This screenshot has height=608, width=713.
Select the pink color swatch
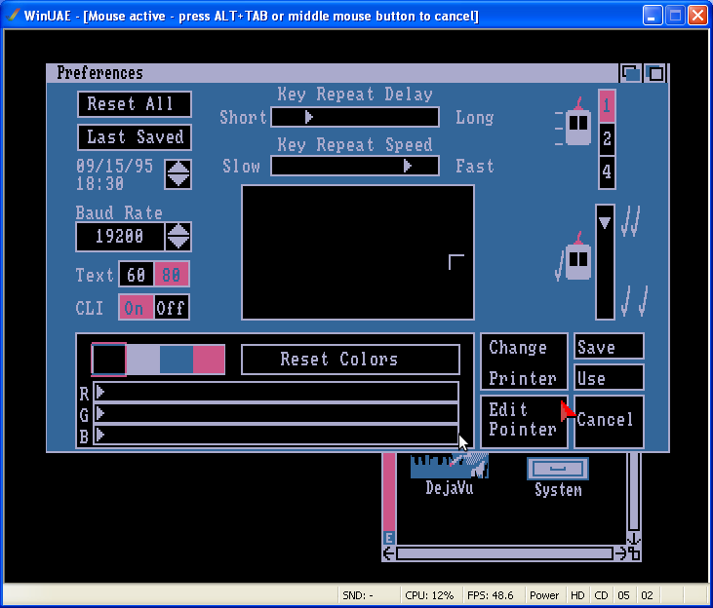pyautogui.click(x=209, y=360)
